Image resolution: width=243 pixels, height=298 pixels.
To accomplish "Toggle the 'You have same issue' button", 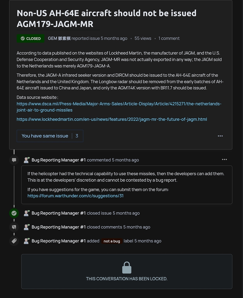I will coord(45,136).
